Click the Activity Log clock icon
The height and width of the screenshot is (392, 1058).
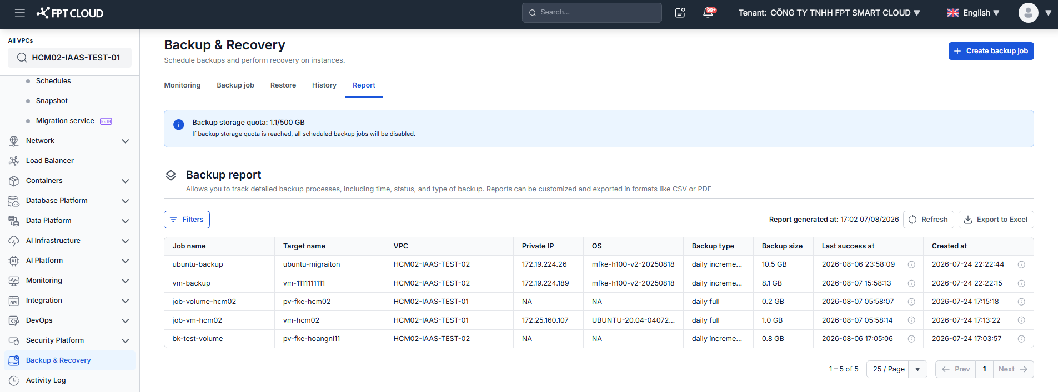click(x=14, y=380)
